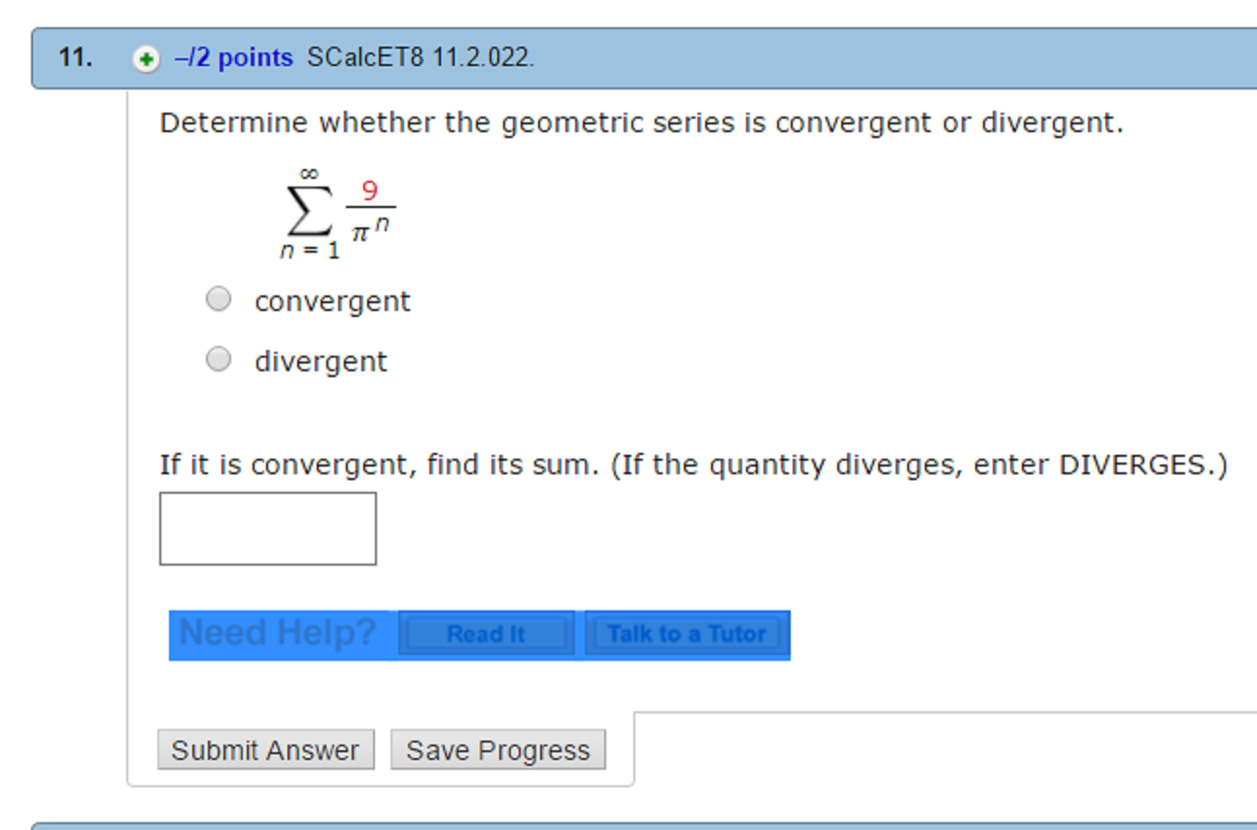Save progress on this question
The image size is (1257, 830).
click(x=497, y=749)
